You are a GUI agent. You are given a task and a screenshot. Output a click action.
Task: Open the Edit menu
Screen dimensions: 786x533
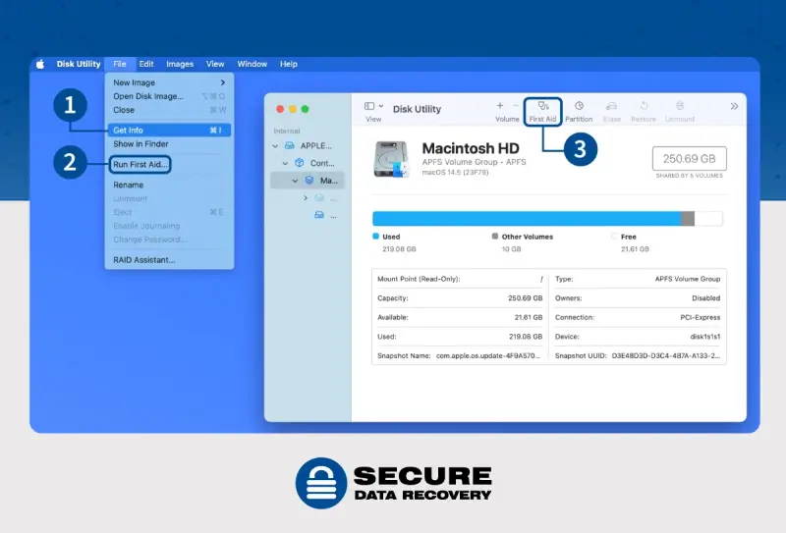tap(146, 64)
